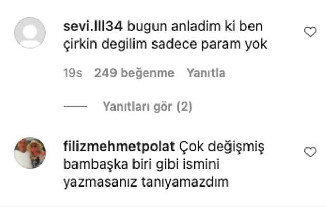
Task: Like the comment by sevi.lll34
Action: [310, 32]
